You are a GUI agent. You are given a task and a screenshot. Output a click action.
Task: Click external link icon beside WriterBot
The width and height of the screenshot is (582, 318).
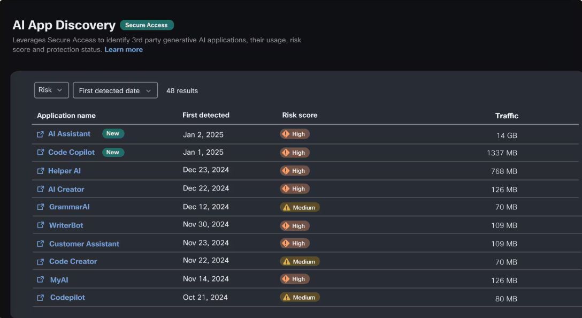pyautogui.click(x=40, y=225)
